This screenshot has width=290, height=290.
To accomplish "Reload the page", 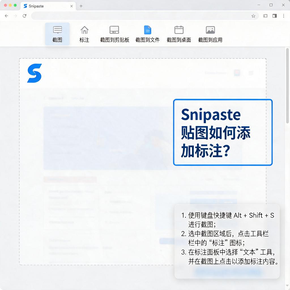I will click(x=24, y=16).
